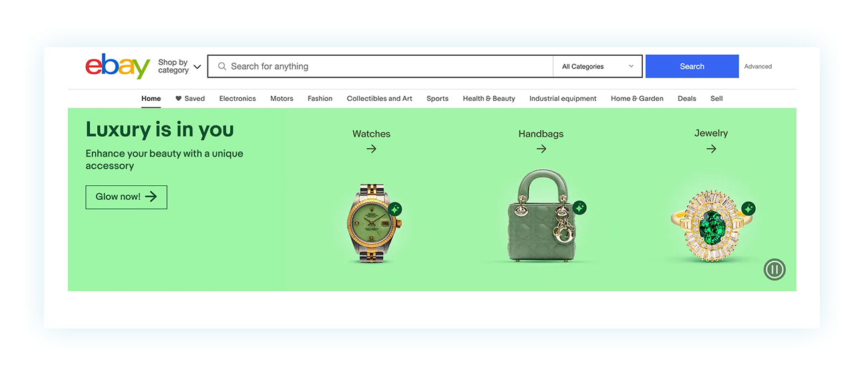Viewport: 865px width, 377px height.
Task: Click the Handbags heading link
Action: (541, 133)
